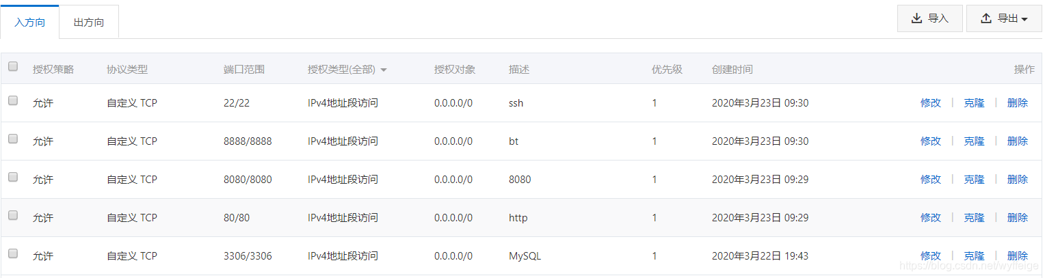The width and height of the screenshot is (1045, 278).
Task: Check the box for the bt rule
Action: click(x=13, y=139)
